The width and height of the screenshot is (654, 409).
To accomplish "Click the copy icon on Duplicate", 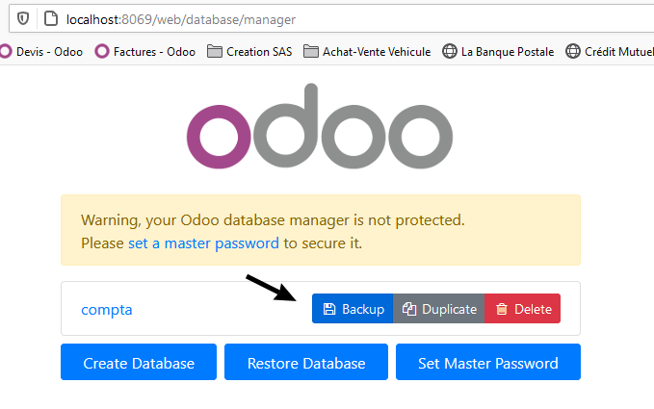I will 409,309.
